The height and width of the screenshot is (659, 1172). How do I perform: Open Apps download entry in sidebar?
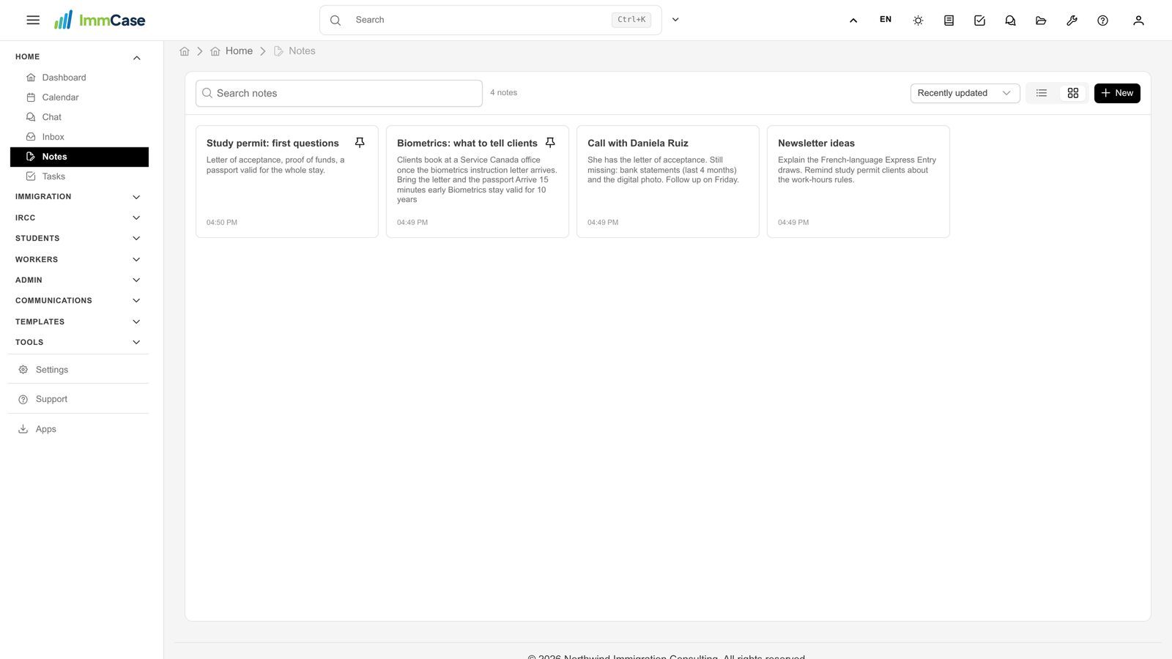click(79, 429)
